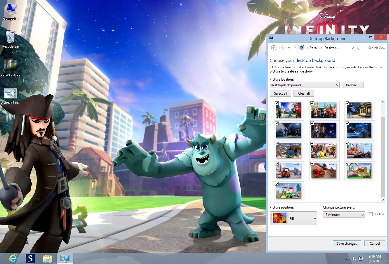The width and height of the screenshot is (389, 264).
Task: Go back with the Back arrow button
Action: tap(274, 48)
